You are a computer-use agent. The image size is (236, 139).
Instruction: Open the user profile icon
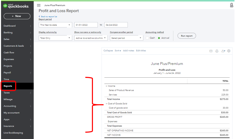point(231,5)
